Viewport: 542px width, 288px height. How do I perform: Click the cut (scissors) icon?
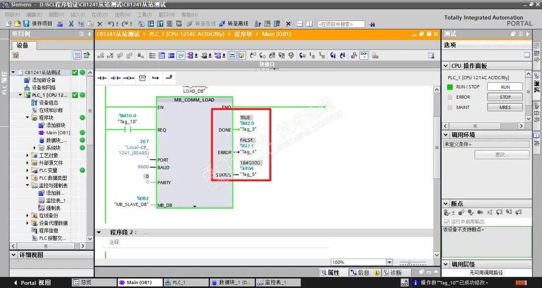71,24
